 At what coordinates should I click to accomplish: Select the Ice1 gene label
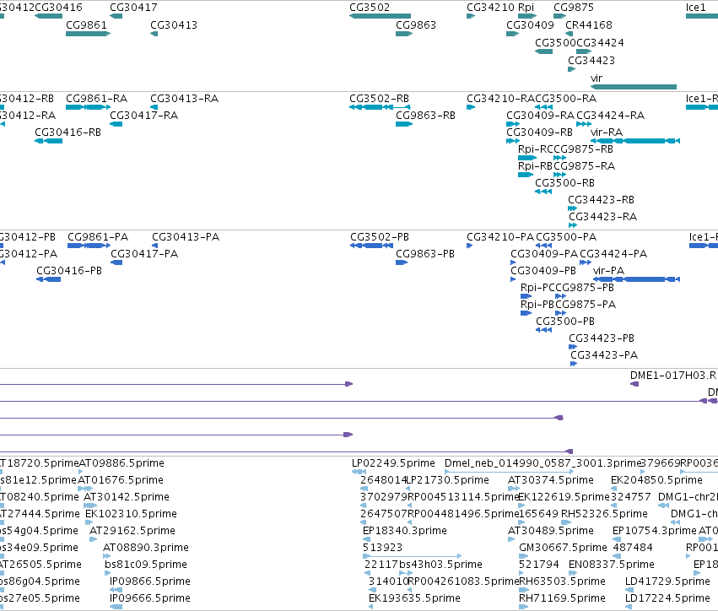click(695, 8)
